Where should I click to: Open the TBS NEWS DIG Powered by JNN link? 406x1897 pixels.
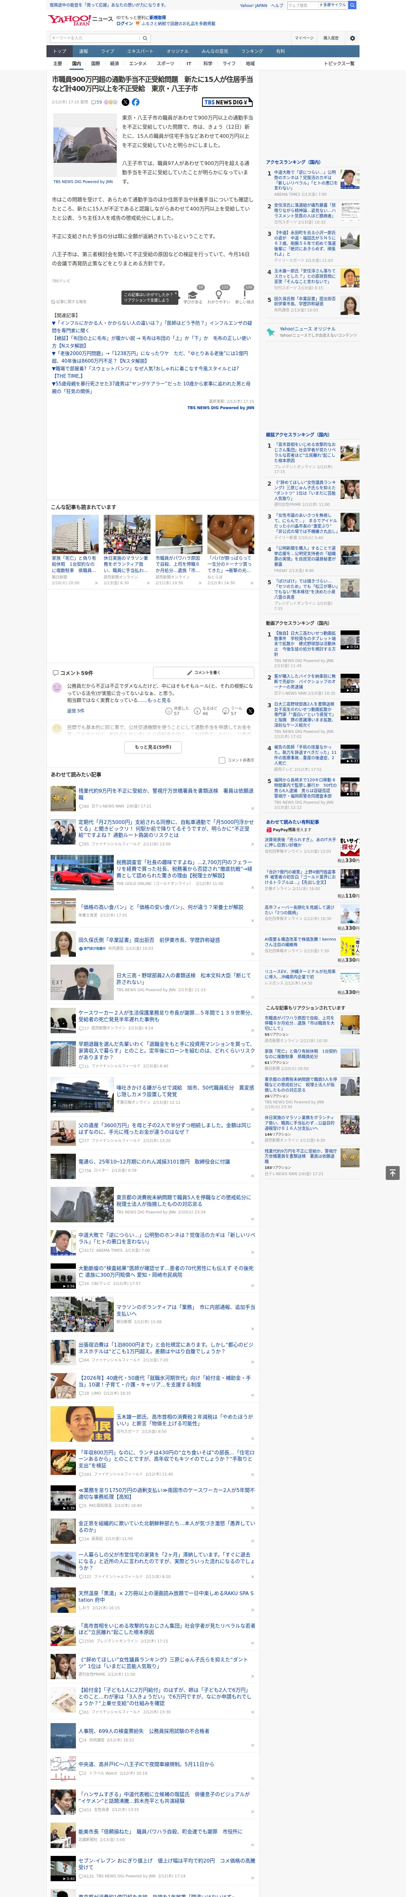tap(220, 407)
